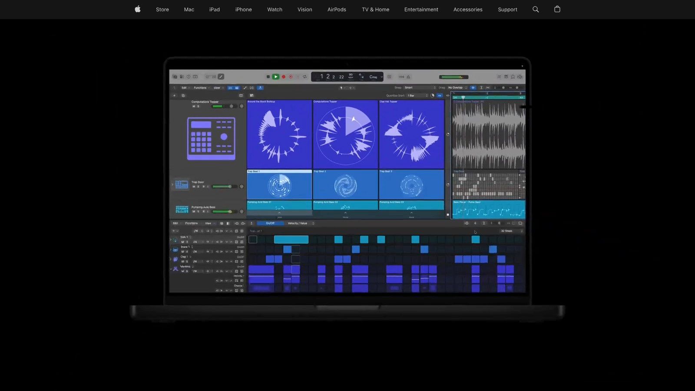
Task: Open the Drag mode dropdown showing No Overlap
Action: tap(455, 87)
